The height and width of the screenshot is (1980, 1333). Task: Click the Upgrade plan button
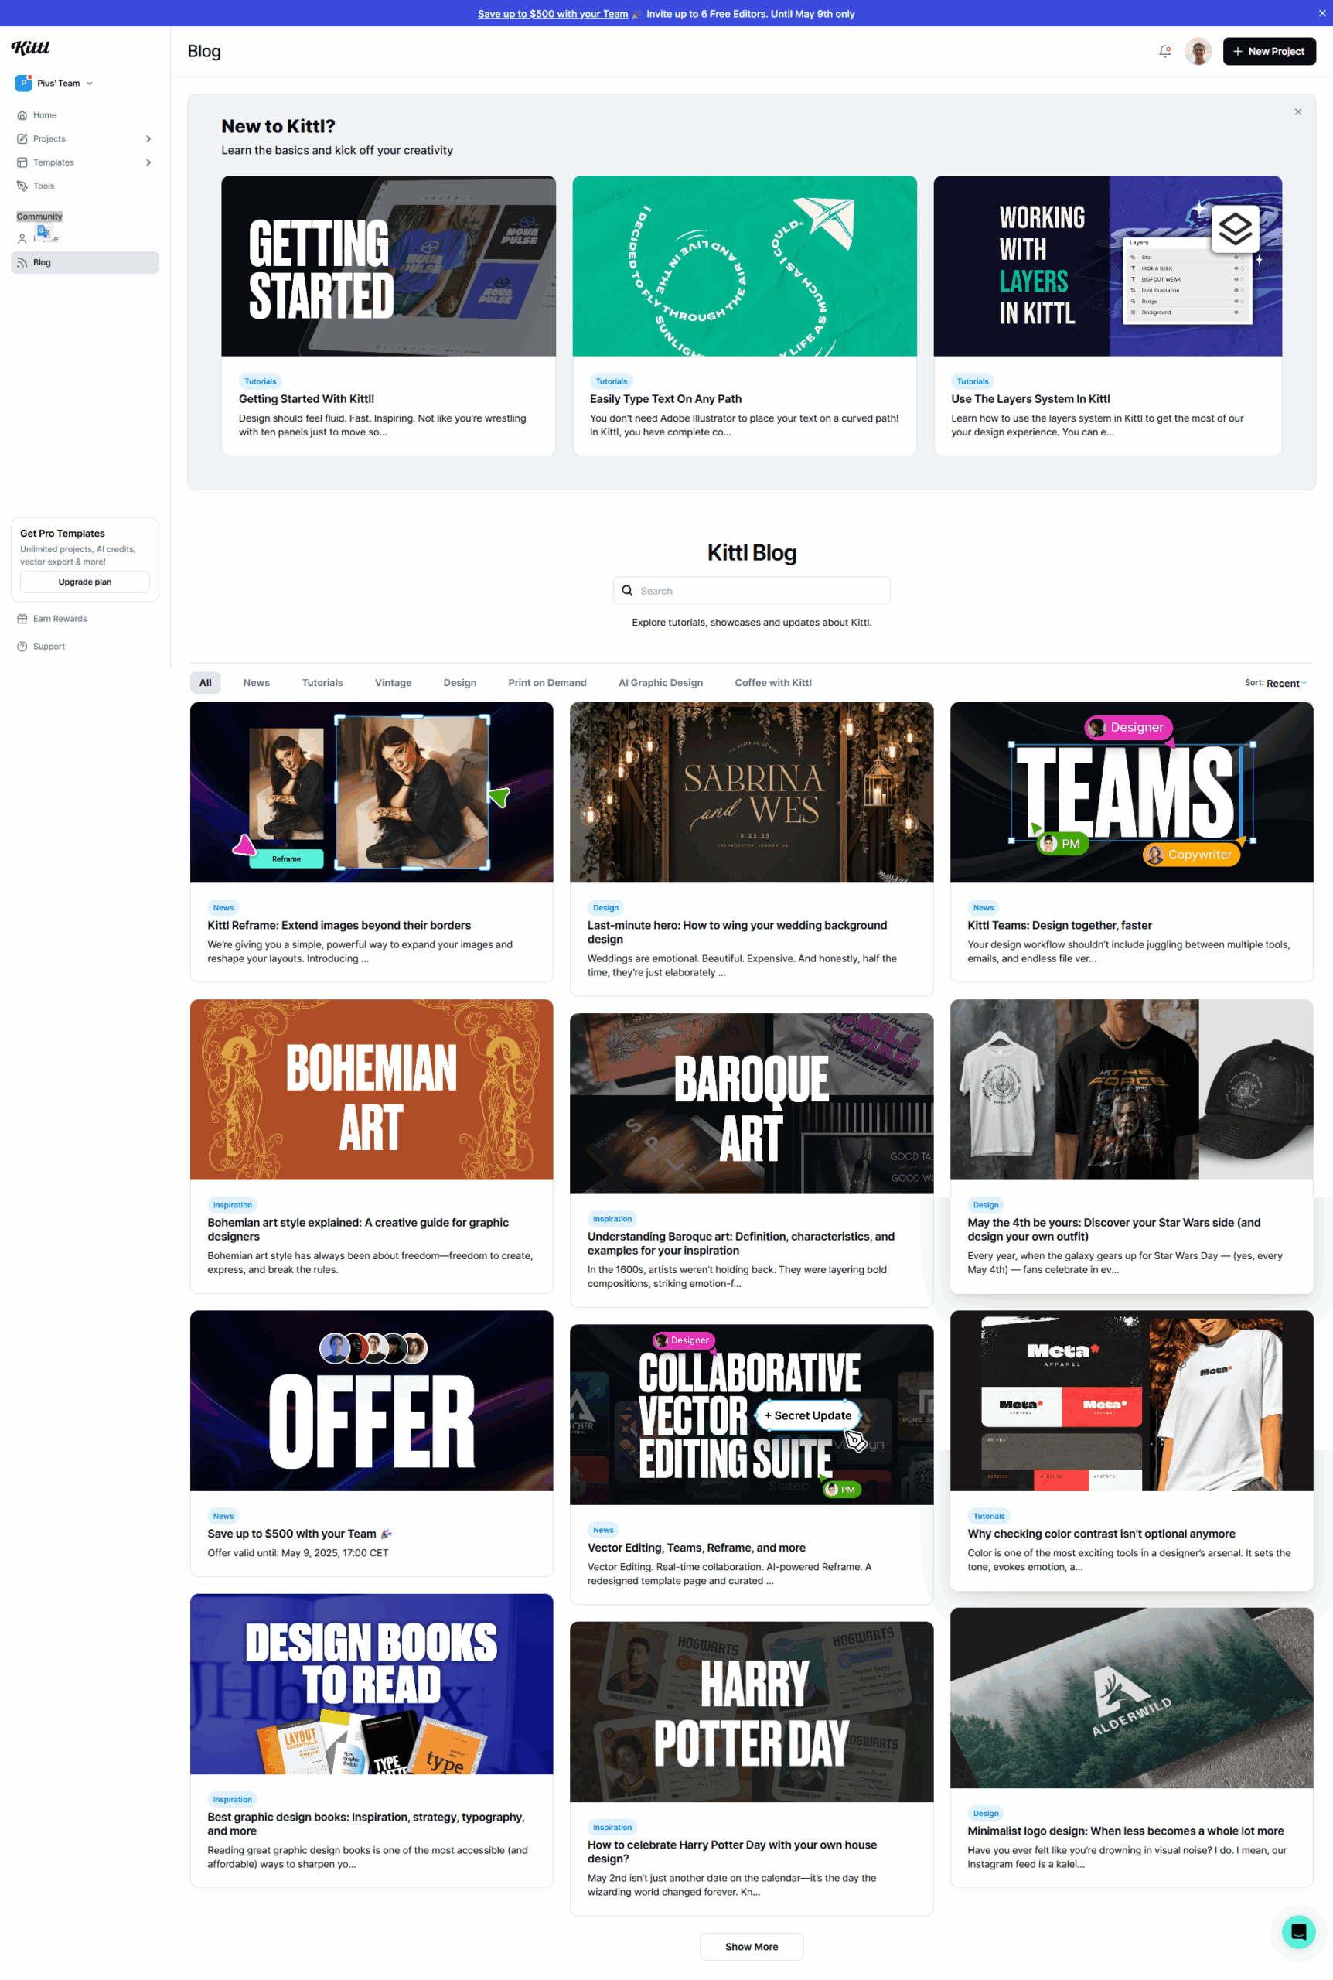pyautogui.click(x=84, y=582)
